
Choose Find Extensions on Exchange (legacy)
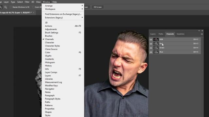point(63,14)
